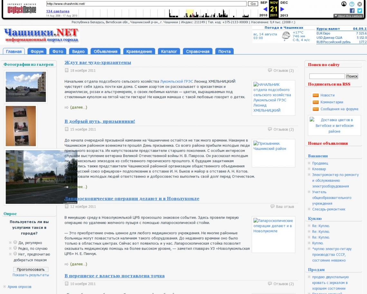Open куплю электро-гитару listing
Image resolution: width=367 pixels, height=294 pixels.
click(x=332, y=255)
